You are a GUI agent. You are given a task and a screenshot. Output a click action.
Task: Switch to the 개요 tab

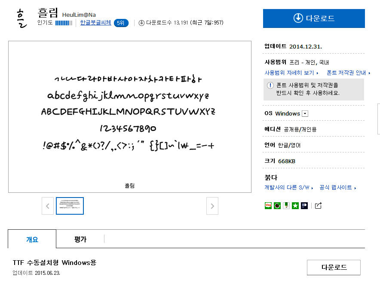[32, 239]
